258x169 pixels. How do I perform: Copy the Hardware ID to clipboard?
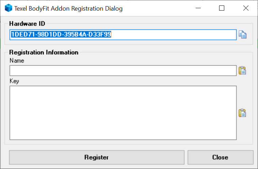(242, 34)
